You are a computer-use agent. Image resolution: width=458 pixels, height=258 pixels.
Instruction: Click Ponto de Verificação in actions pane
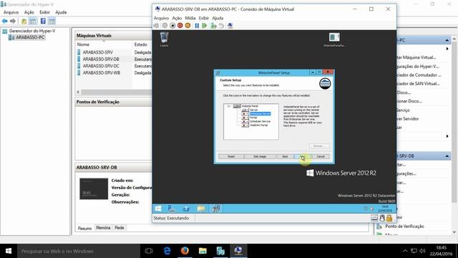coord(404,226)
